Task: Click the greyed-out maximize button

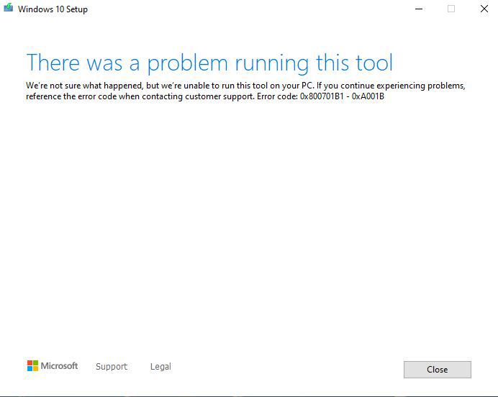Action: (451, 9)
